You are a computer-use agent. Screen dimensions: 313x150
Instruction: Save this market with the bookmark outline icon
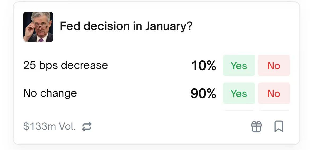(x=278, y=126)
